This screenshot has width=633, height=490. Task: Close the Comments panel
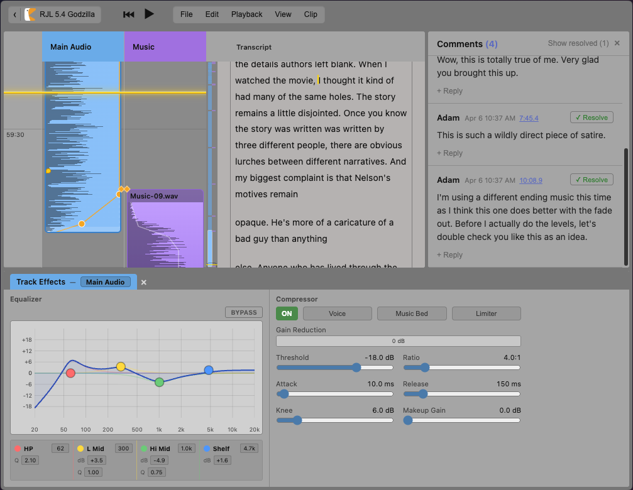coord(617,43)
